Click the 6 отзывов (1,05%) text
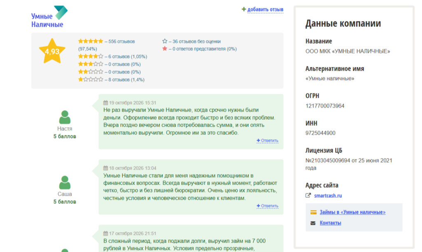422x252 pixels. click(128, 57)
